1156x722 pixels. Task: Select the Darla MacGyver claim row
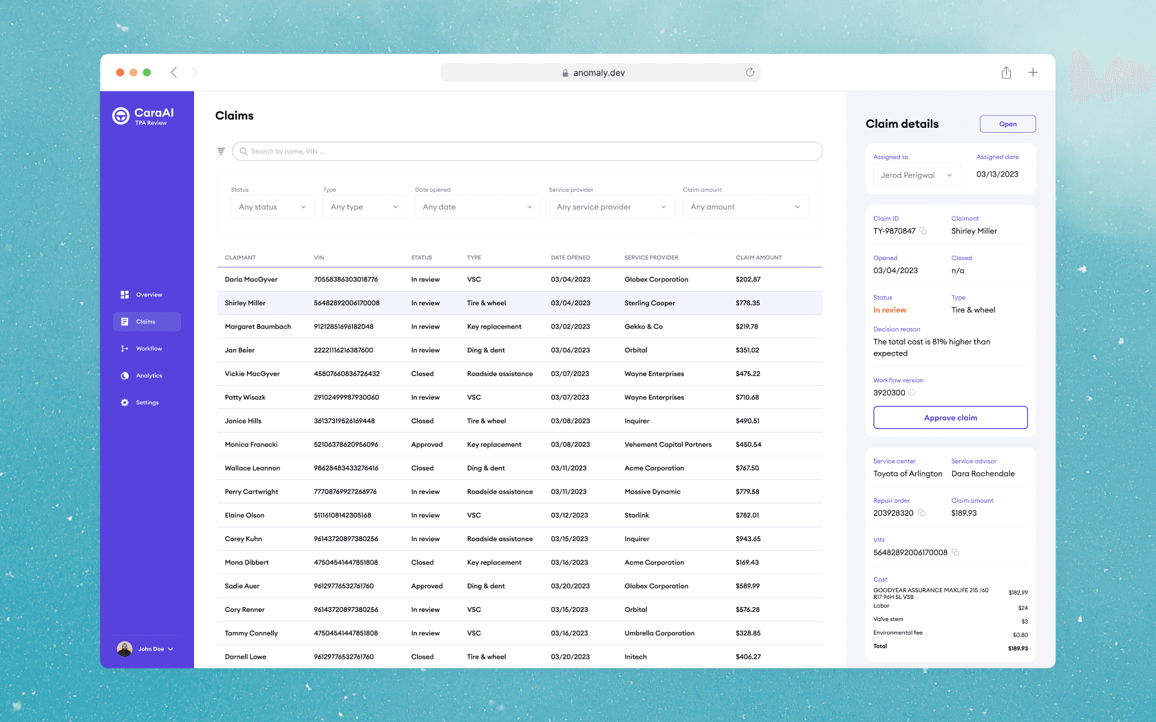coord(520,280)
